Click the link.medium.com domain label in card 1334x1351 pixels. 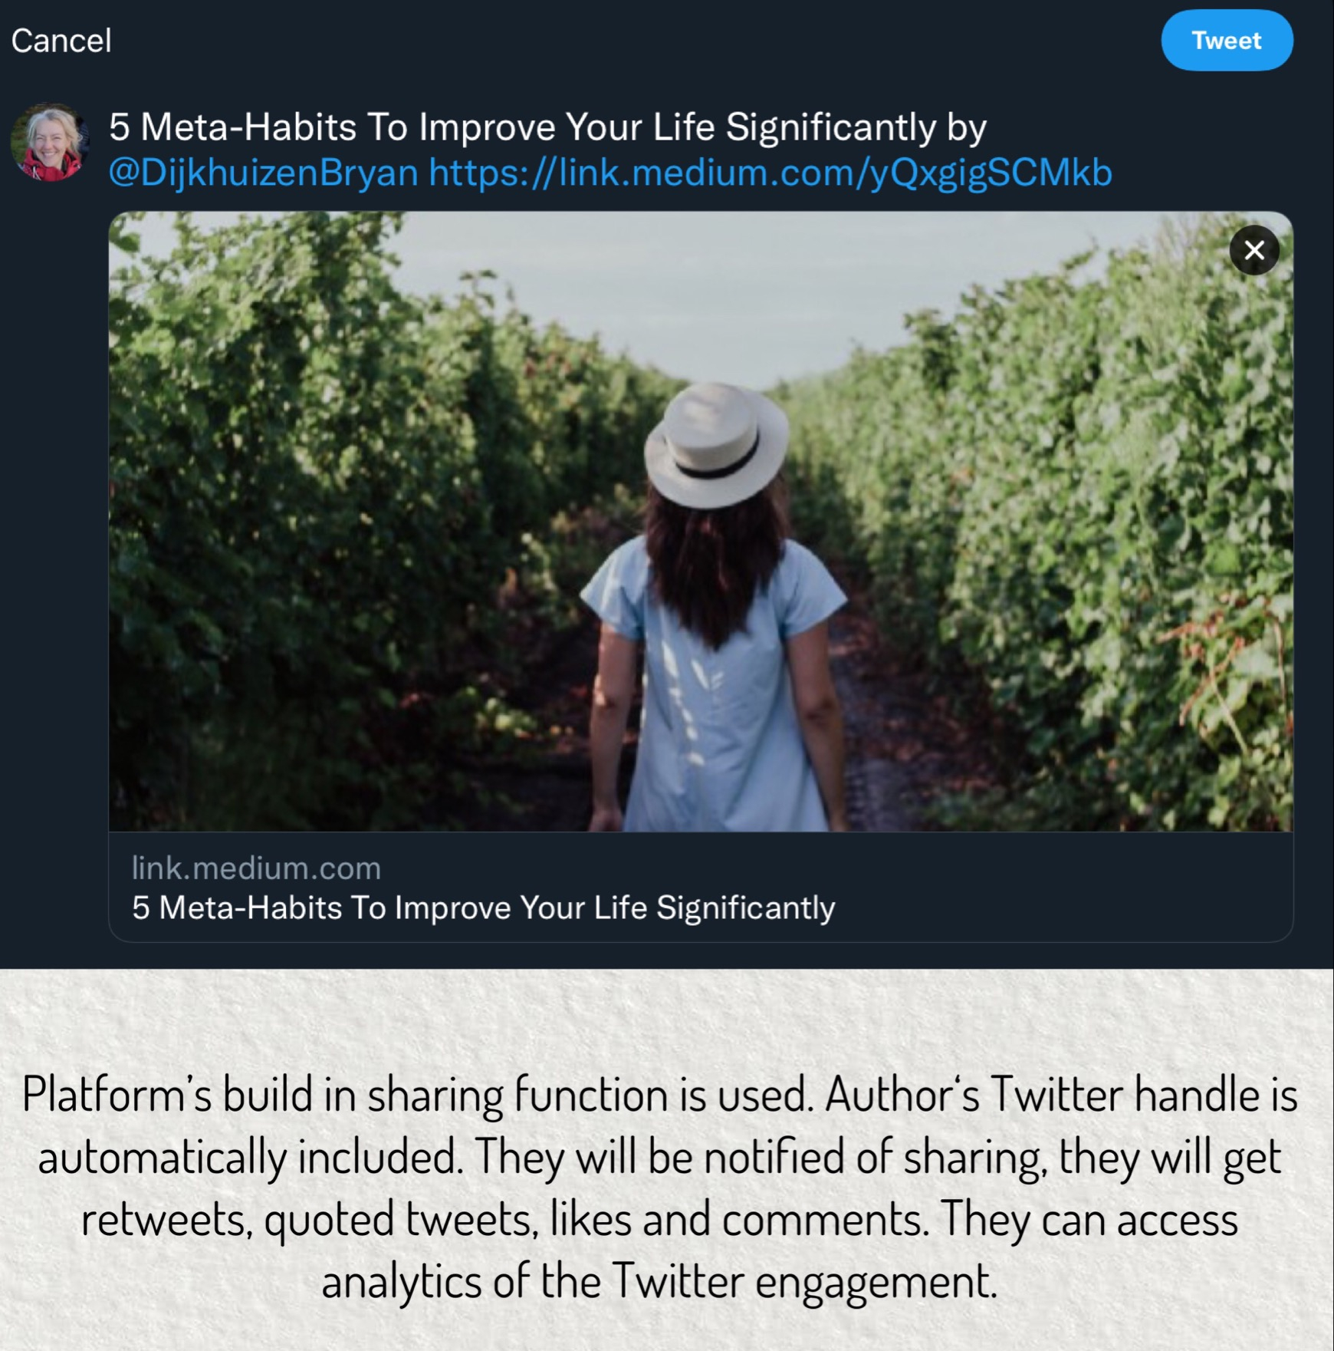coord(256,868)
